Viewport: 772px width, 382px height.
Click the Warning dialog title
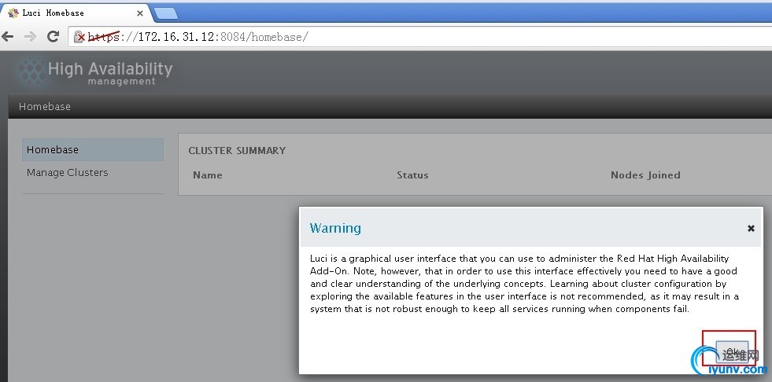pos(335,228)
